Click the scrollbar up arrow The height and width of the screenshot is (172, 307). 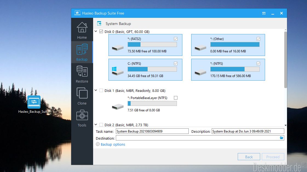(x=285, y=30)
